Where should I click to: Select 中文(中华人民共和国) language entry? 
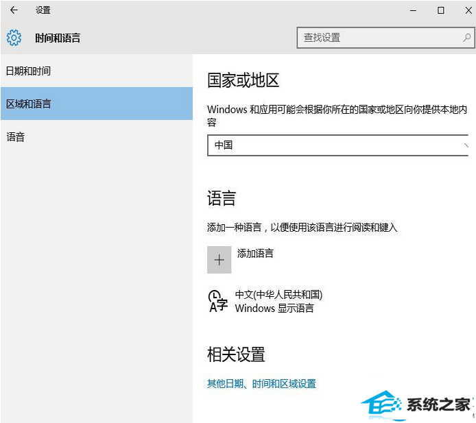click(x=278, y=294)
